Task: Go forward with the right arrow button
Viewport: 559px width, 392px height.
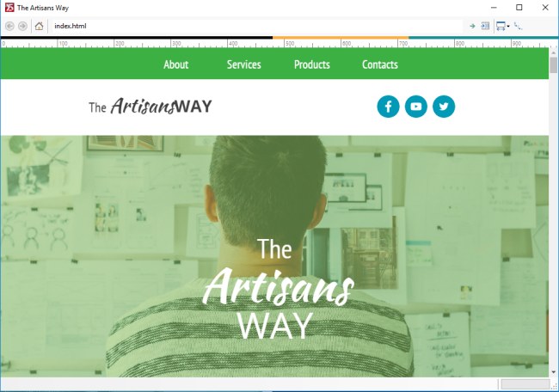Action: coord(22,26)
